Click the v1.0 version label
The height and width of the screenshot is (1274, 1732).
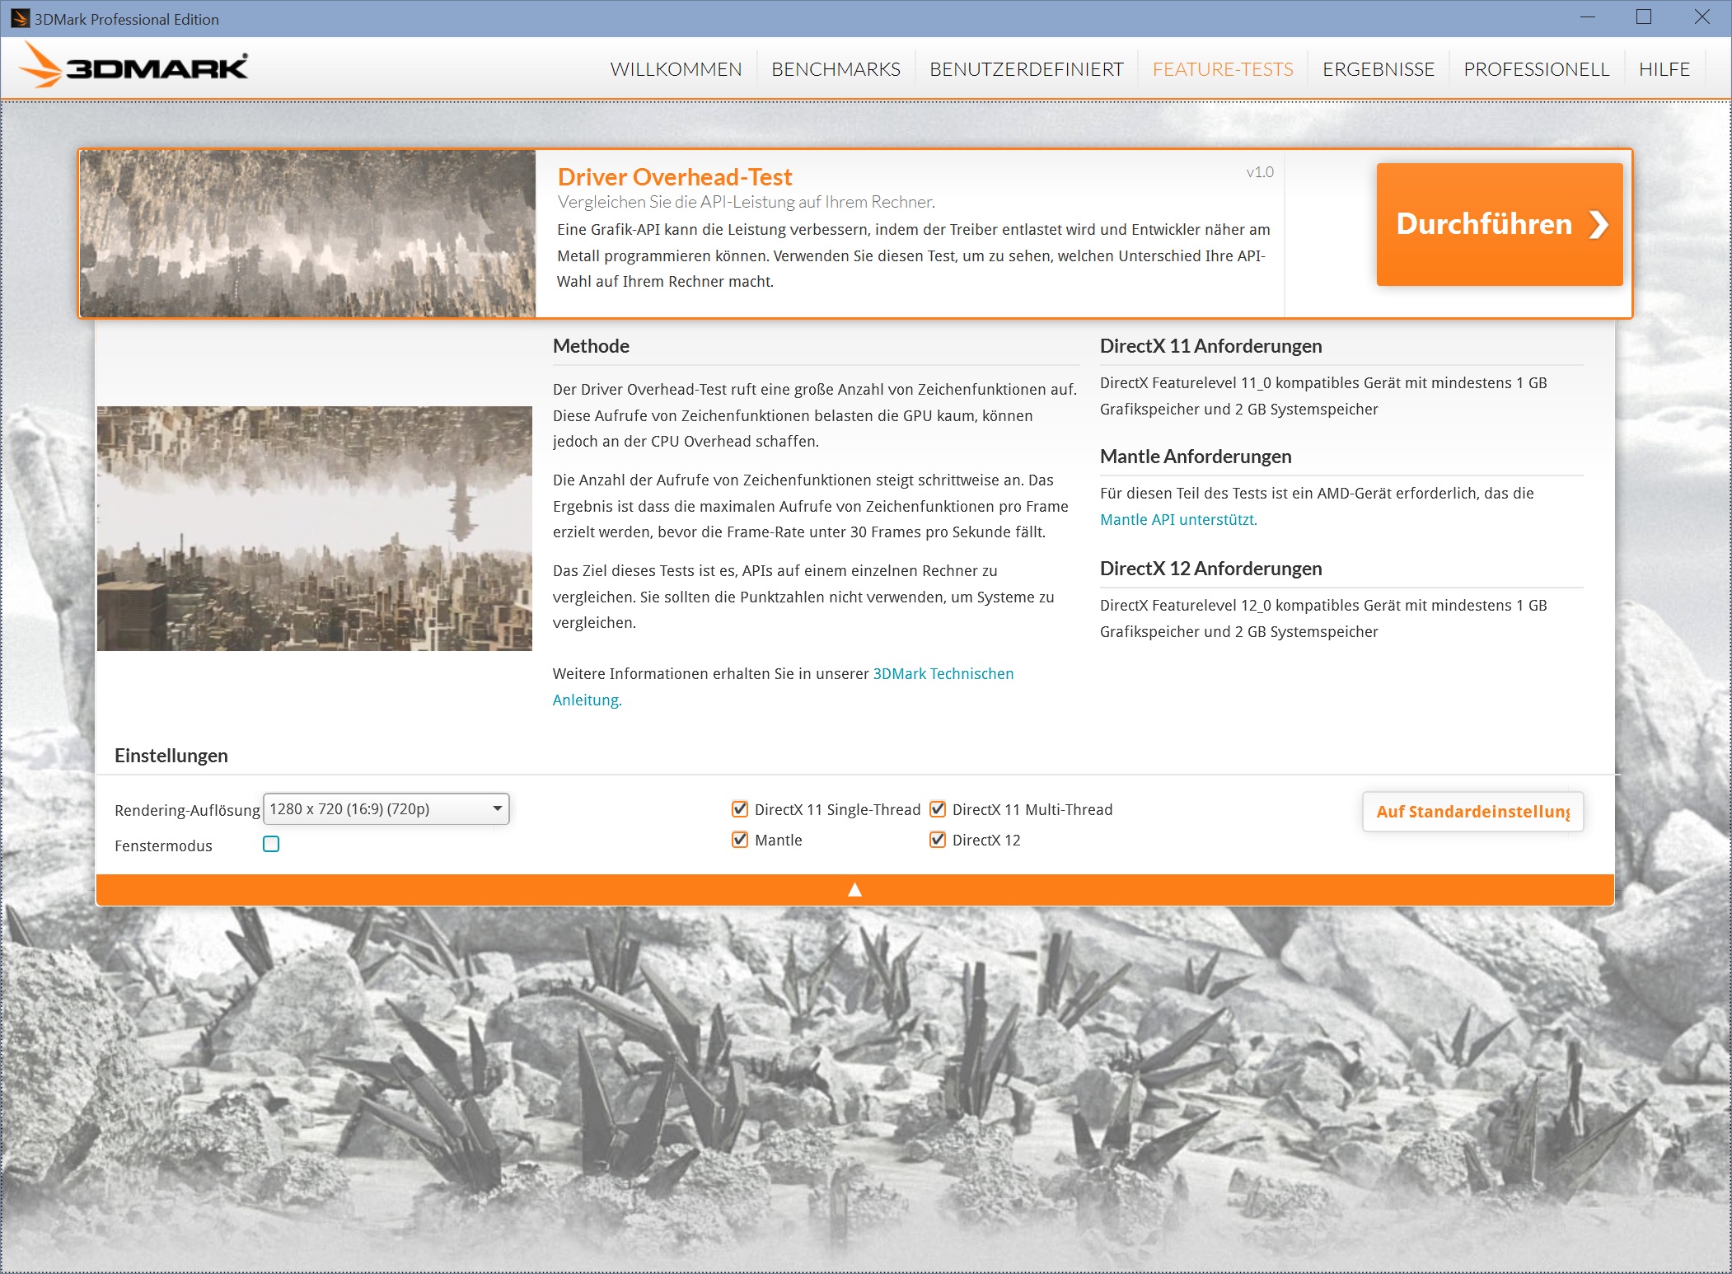click(x=1259, y=172)
